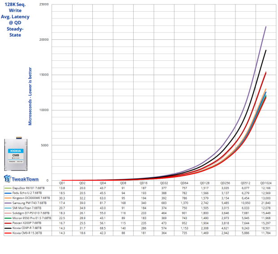Viewport: 278px width, 254px height.
Task: Click the QD256 column header
Action: pos(225,183)
